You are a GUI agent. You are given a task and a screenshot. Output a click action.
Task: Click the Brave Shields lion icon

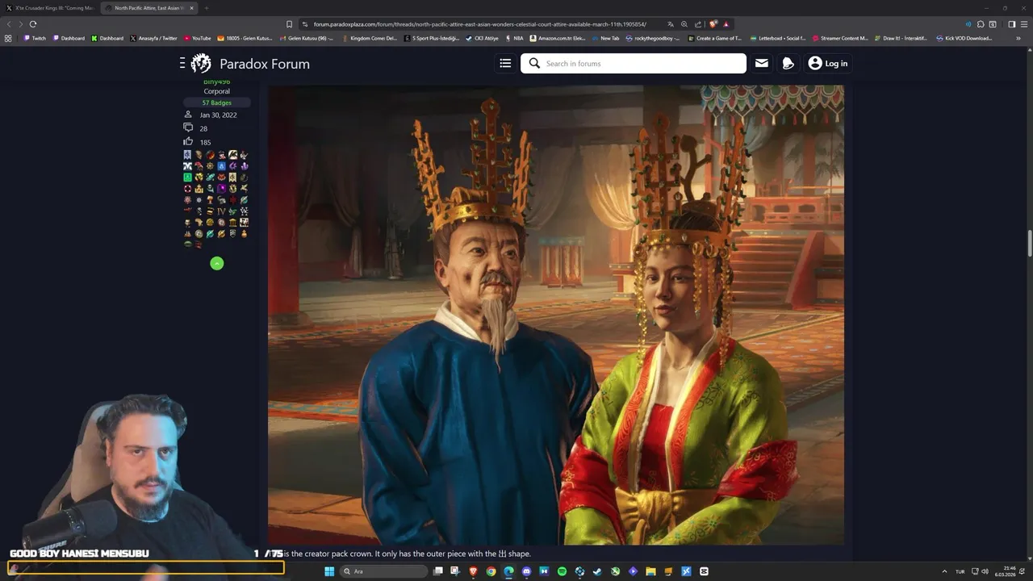tap(713, 24)
